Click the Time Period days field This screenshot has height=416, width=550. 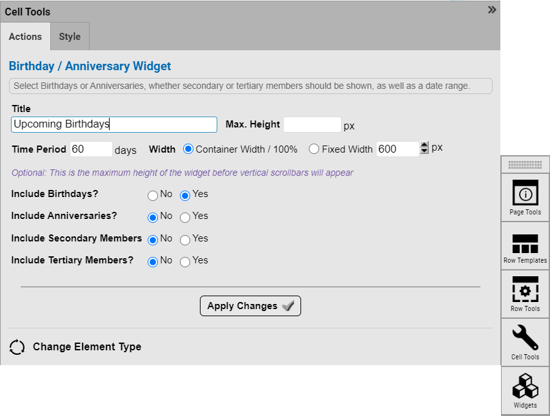(91, 149)
